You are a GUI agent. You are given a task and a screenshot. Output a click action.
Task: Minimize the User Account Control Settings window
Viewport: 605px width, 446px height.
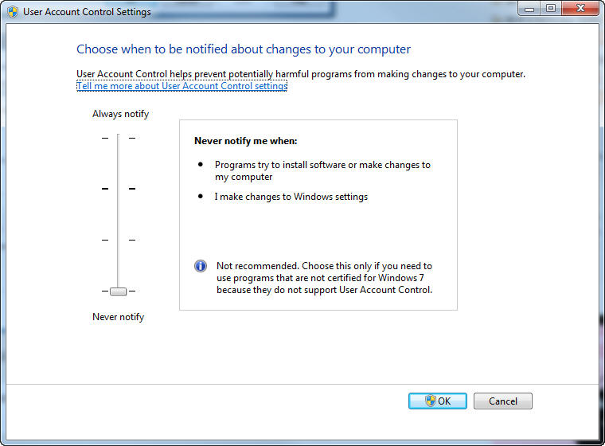pyautogui.click(x=529, y=9)
